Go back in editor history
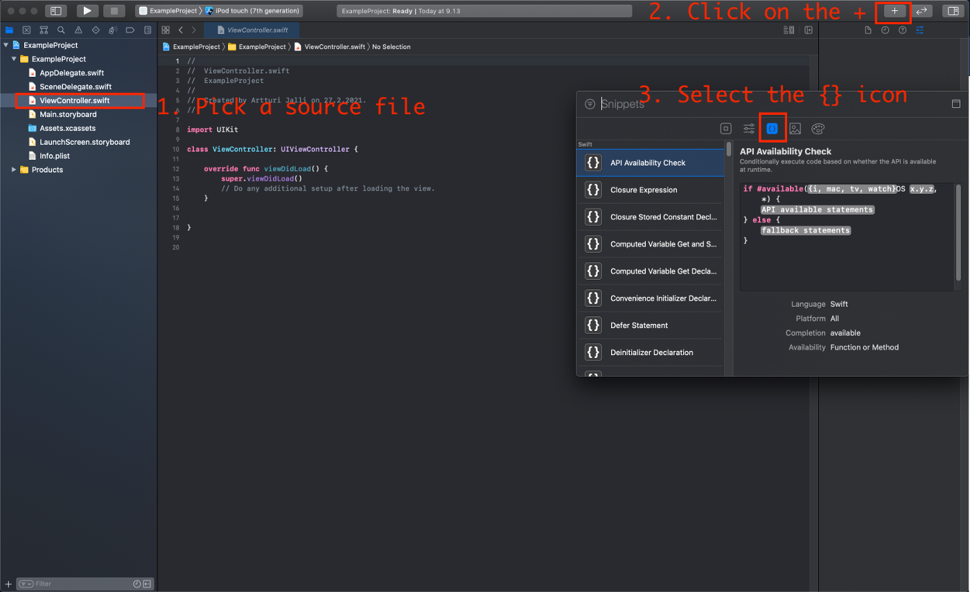The width and height of the screenshot is (970, 592). pos(180,30)
